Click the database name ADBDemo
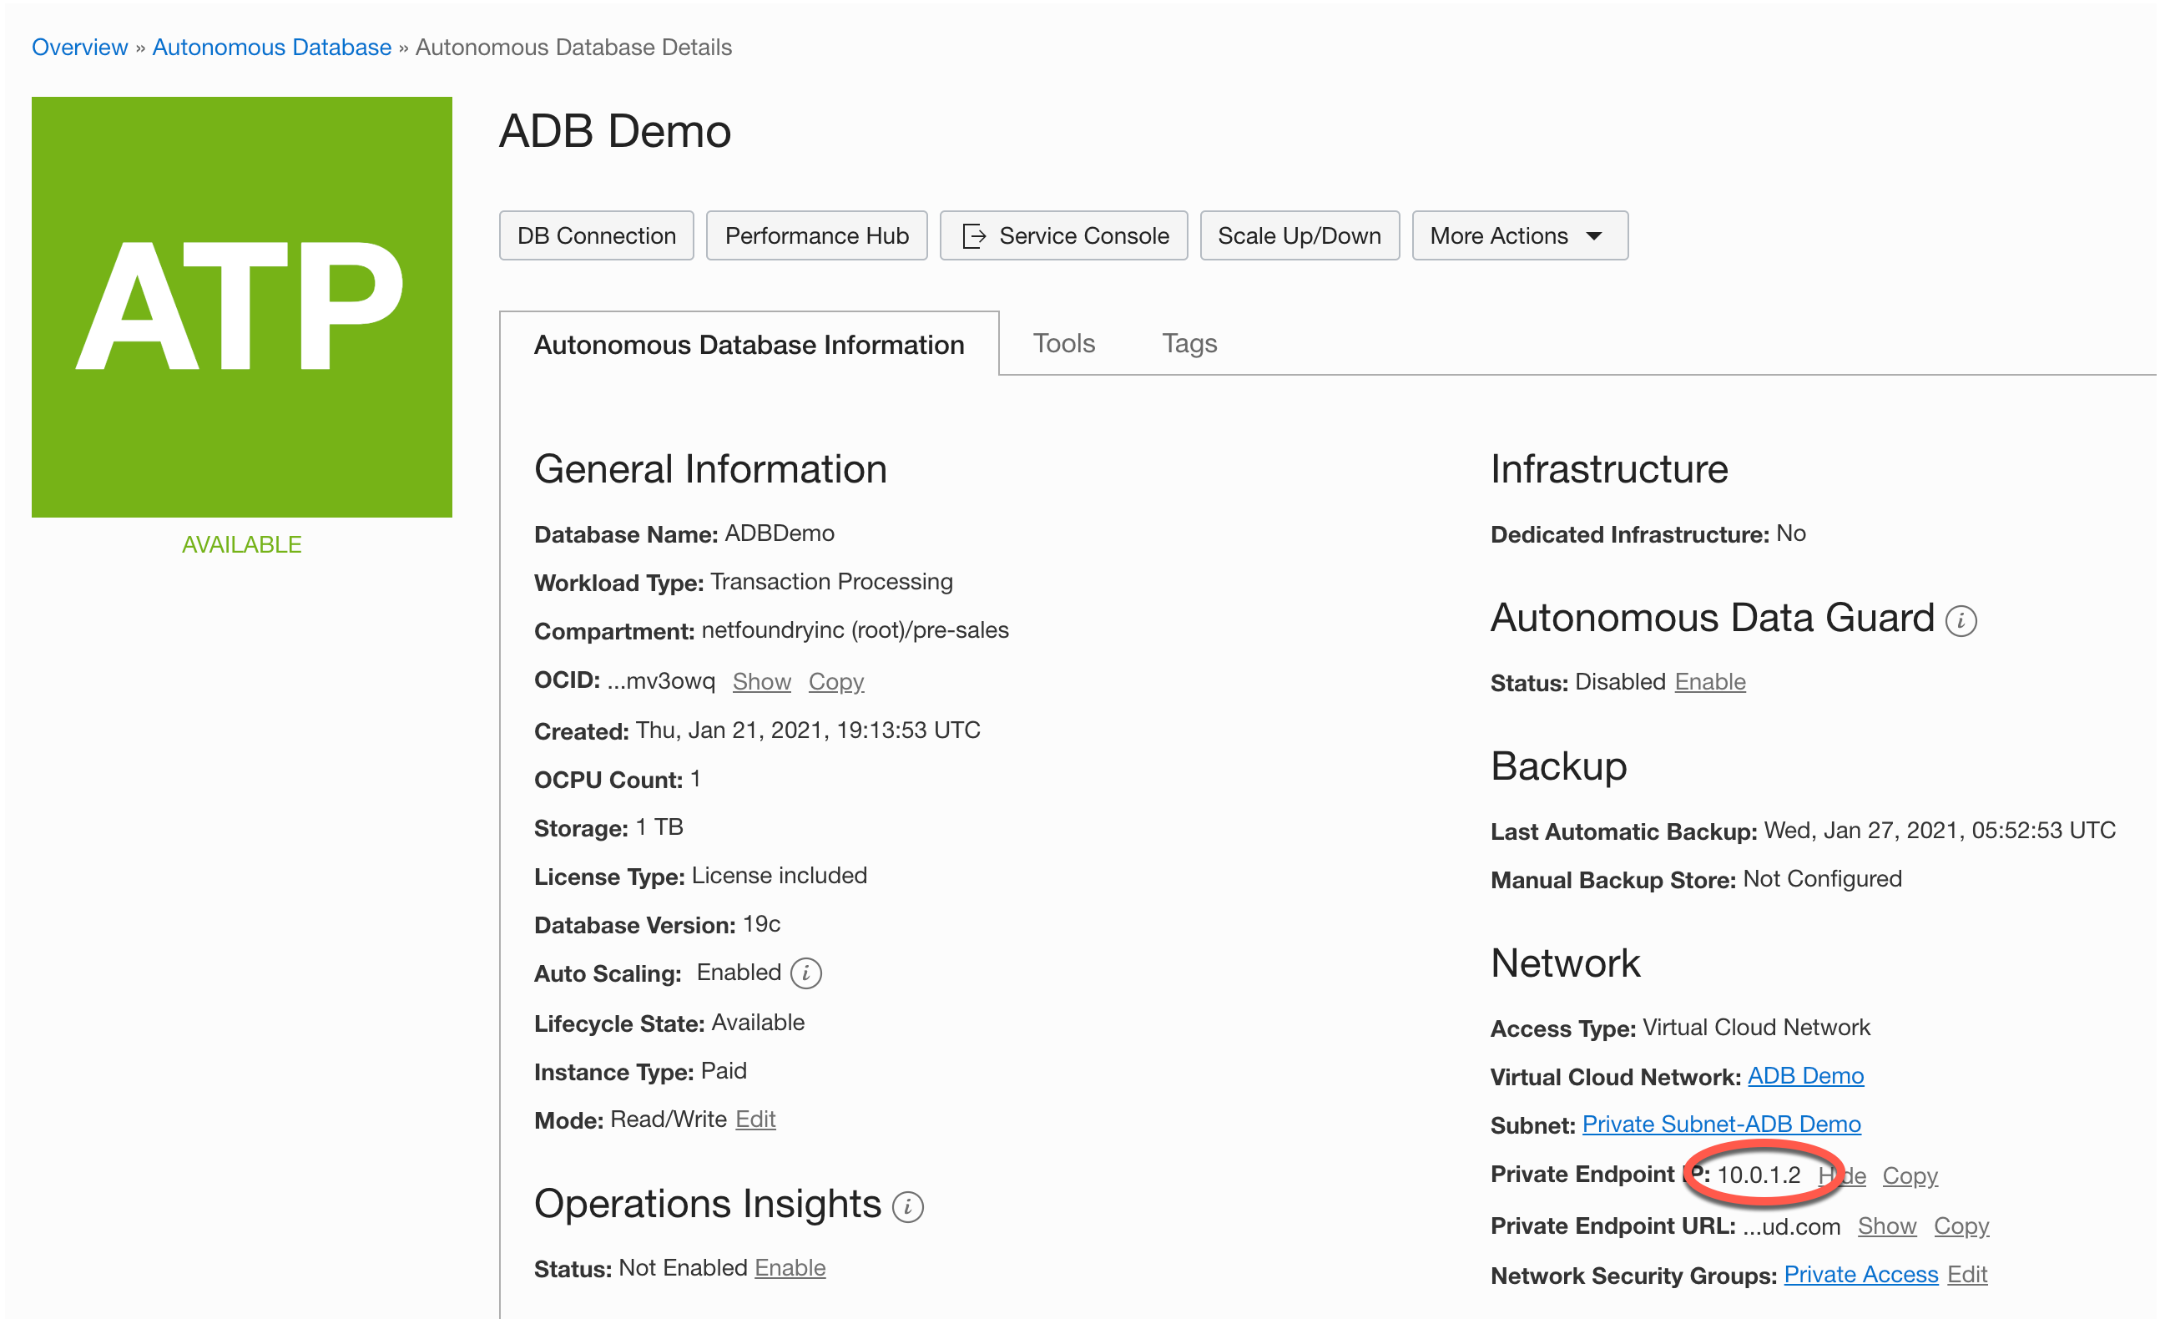Screen dimensions: 2160x1324 click(780, 534)
